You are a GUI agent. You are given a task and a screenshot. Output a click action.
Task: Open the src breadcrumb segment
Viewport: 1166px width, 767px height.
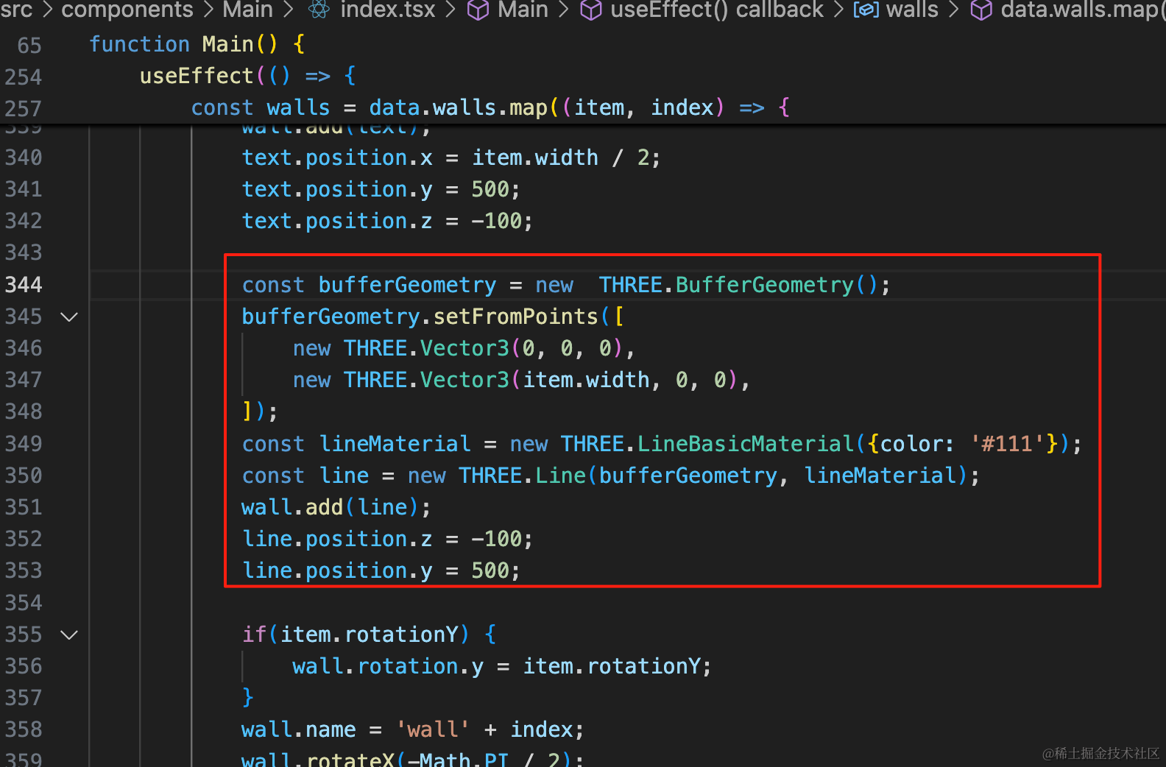(x=16, y=10)
